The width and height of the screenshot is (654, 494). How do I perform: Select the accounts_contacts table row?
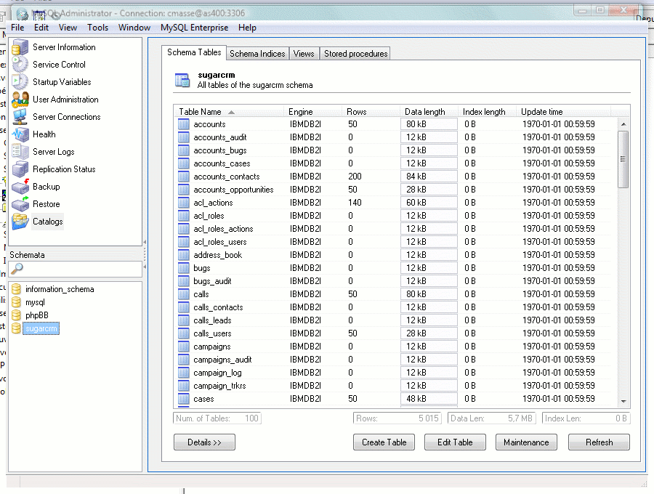(x=395, y=177)
